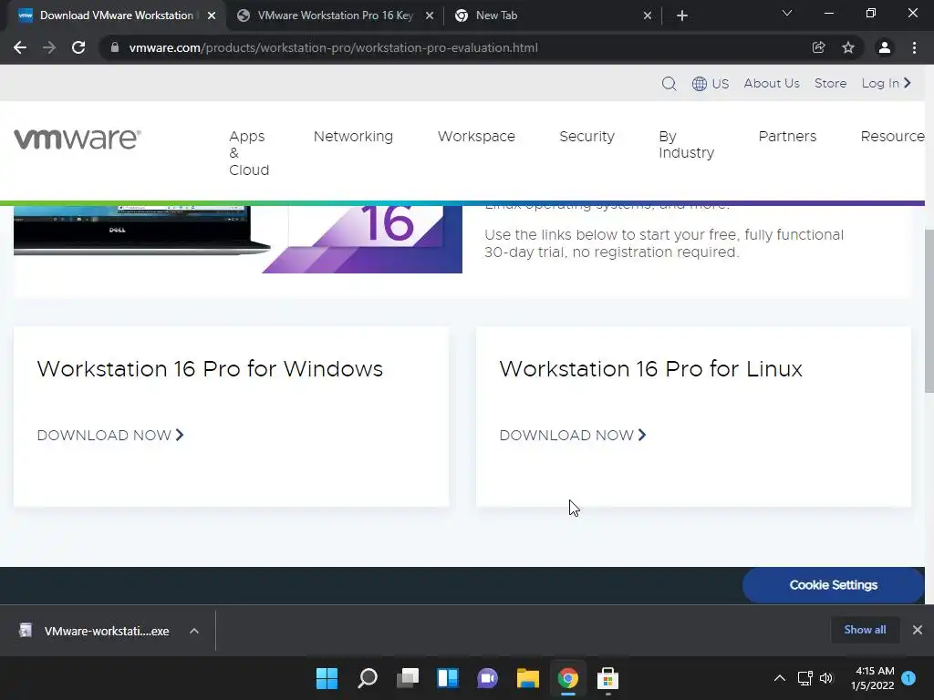Image resolution: width=934 pixels, height=700 pixels.
Task: Click Workstation 16 Pro for Linux heading
Action: 650,369
